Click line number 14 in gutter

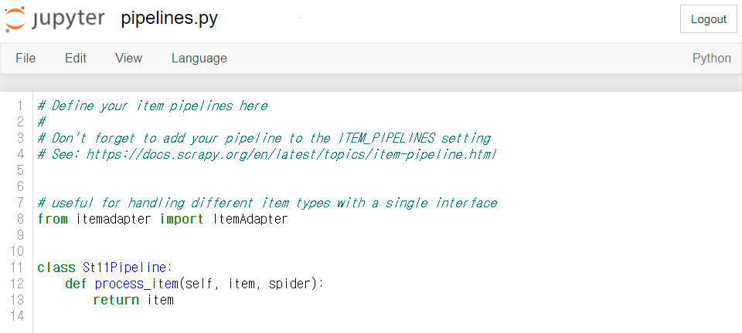(17, 316)
